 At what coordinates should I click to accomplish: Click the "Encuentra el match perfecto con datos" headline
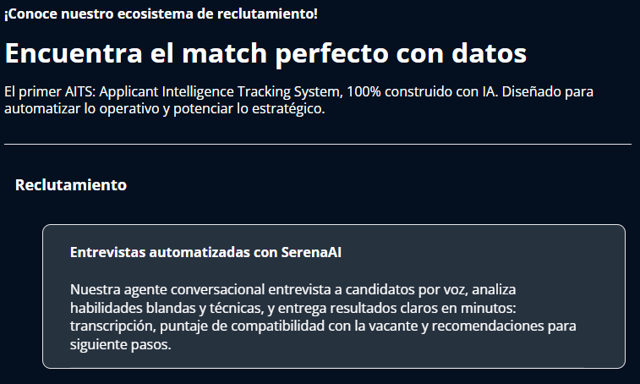(265, 53)
